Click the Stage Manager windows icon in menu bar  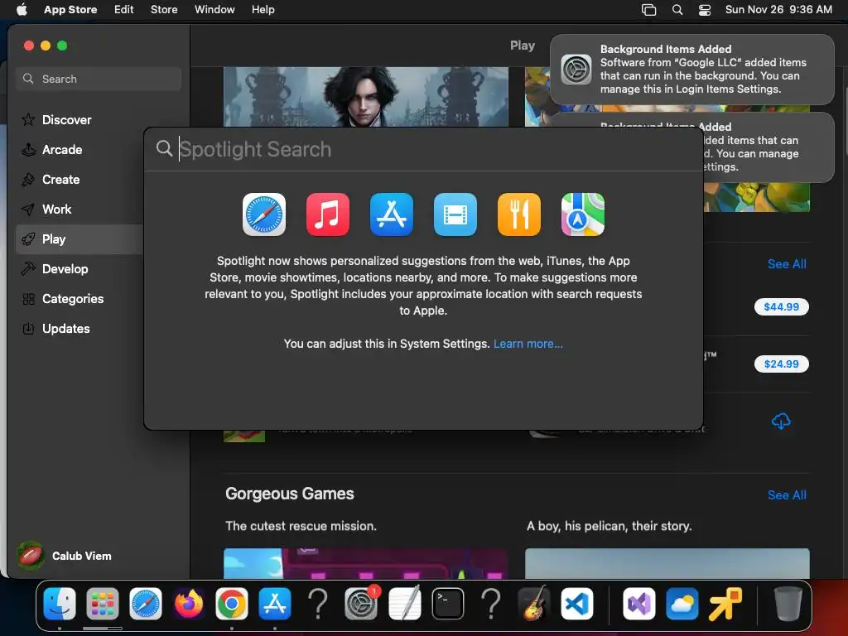tap(648, 10)
